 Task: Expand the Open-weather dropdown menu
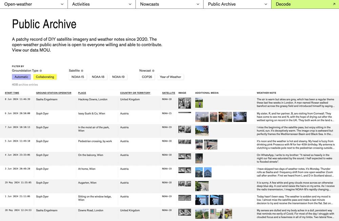[x=34, y=4]
